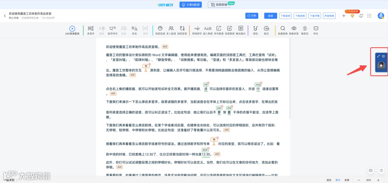Expand the floating player panel
388x183 pixels.
point(378,56)
